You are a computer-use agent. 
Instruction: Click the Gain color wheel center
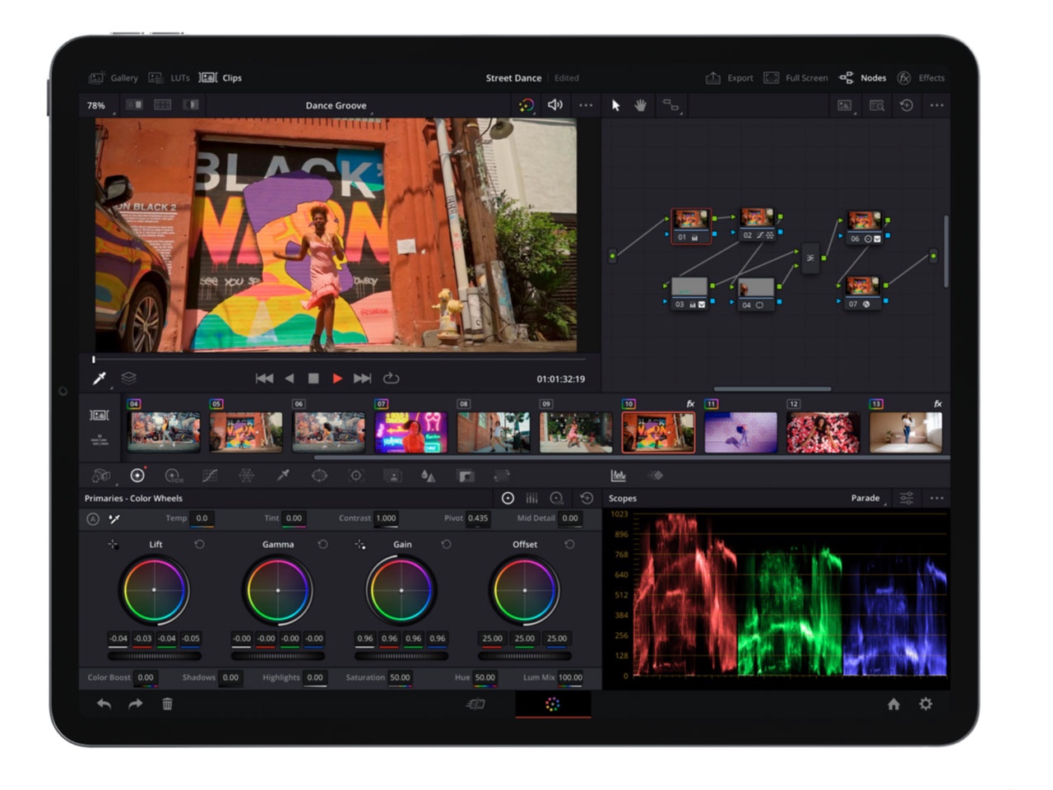[401, 590]
